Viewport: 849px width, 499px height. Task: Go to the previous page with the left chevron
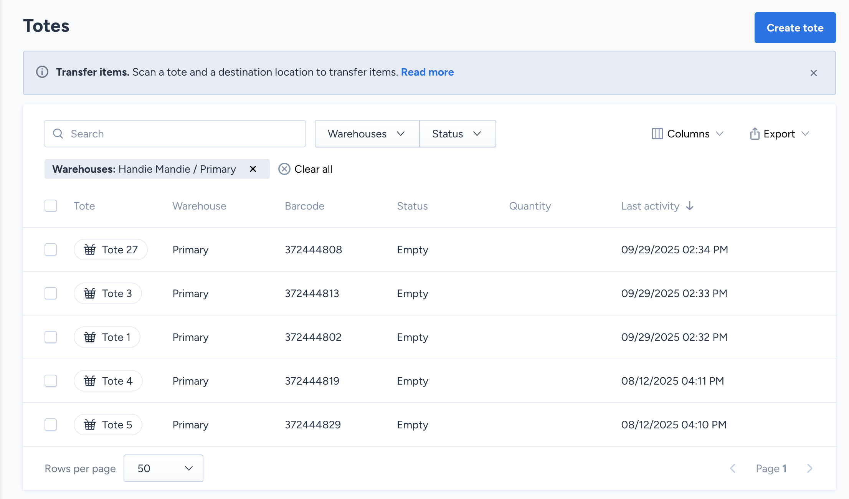click(x=733, y=468)
